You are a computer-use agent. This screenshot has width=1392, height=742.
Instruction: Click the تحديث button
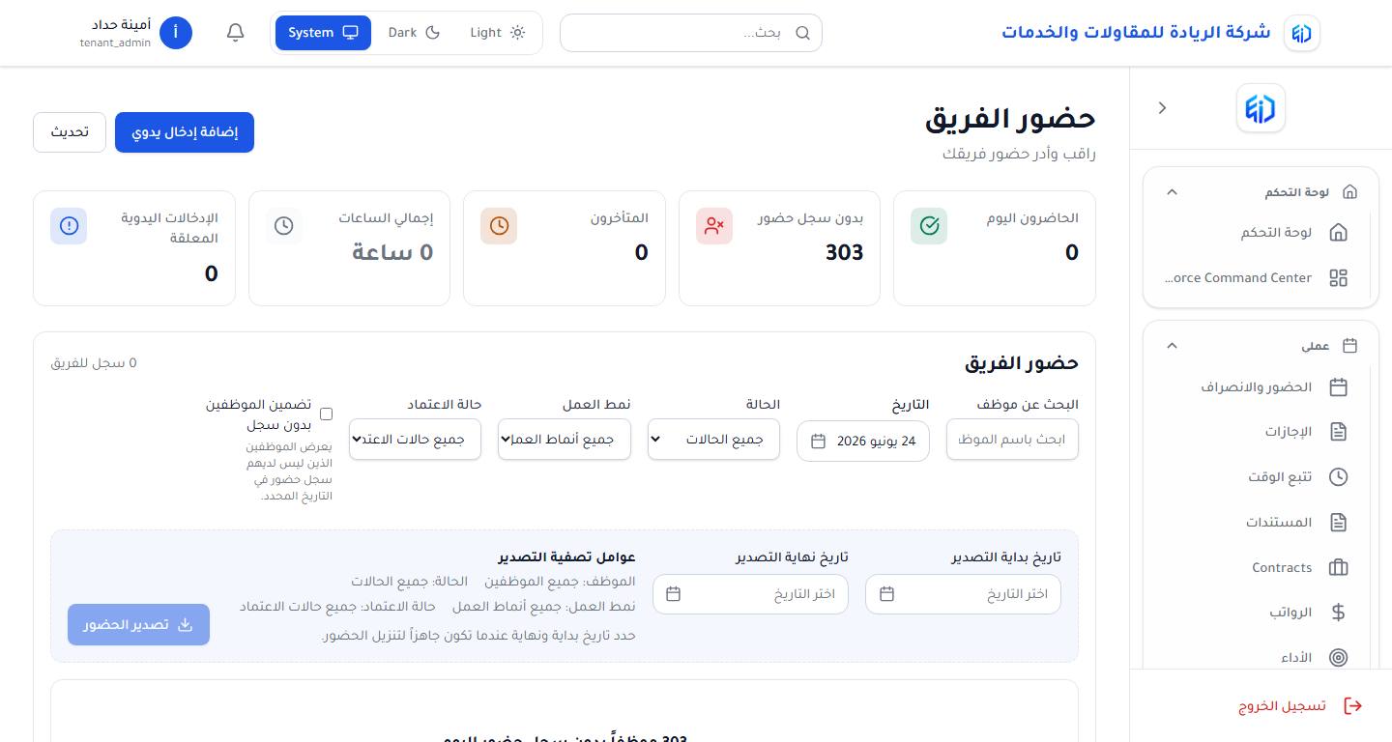coord(70,132)
